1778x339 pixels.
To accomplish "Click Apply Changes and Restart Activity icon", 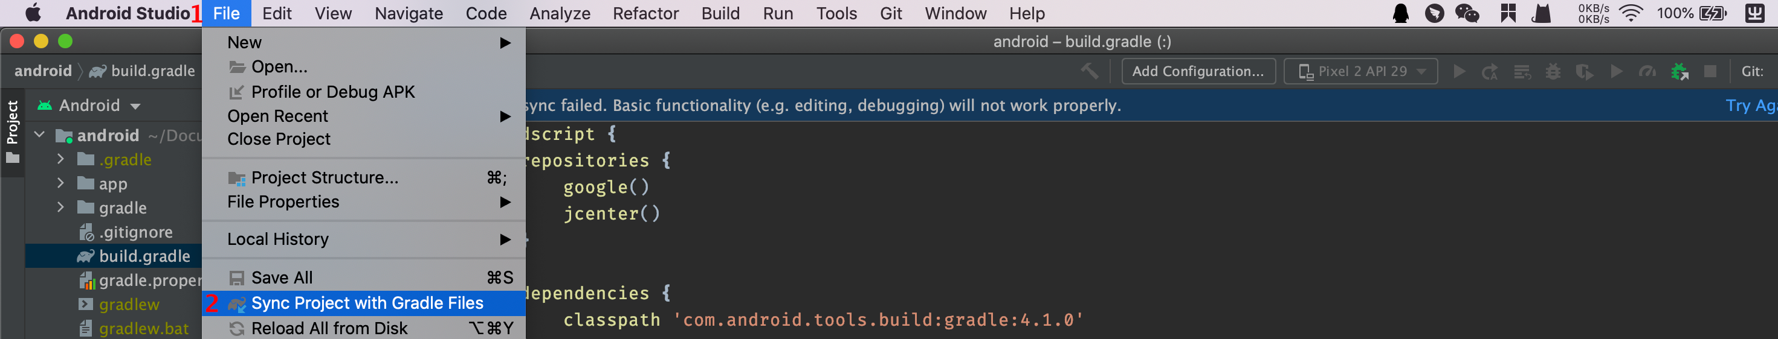I will coord(1490,72).
